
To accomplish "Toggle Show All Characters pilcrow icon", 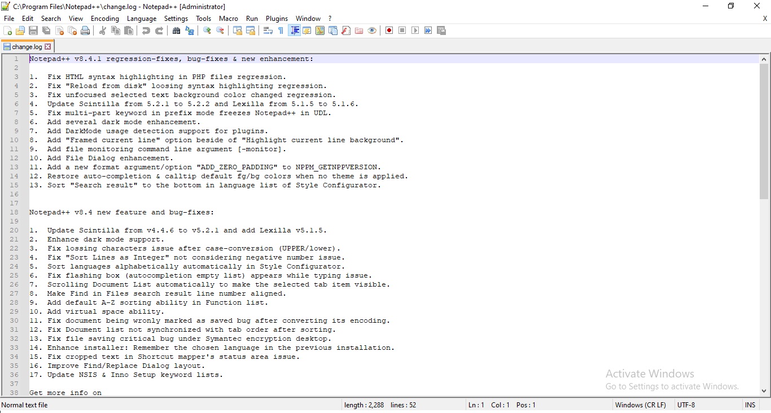I will pos(281,30).
